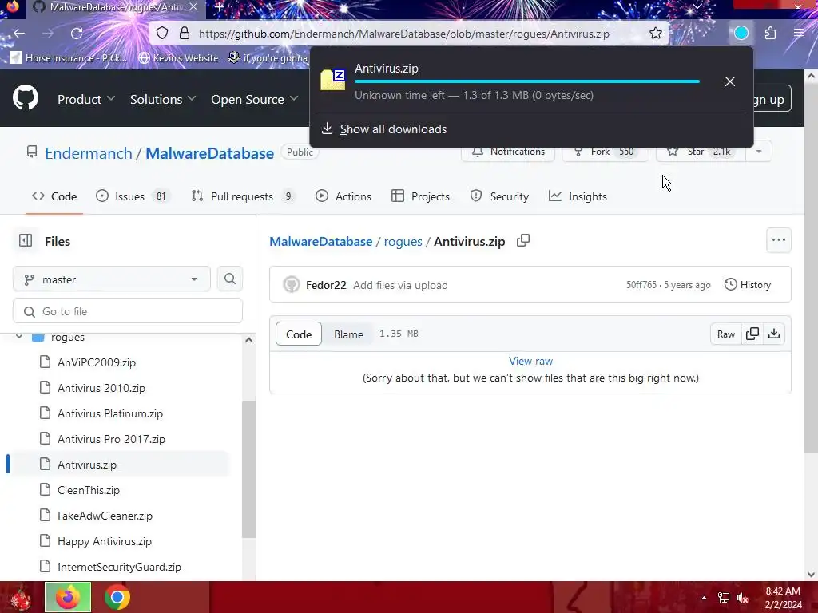Switch to the Code repository tab

54,196
